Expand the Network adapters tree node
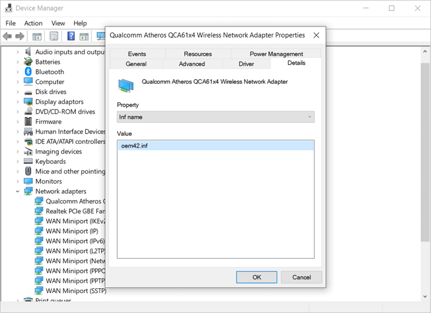Screen dimensions: 431x313 (x=17, y=191)
